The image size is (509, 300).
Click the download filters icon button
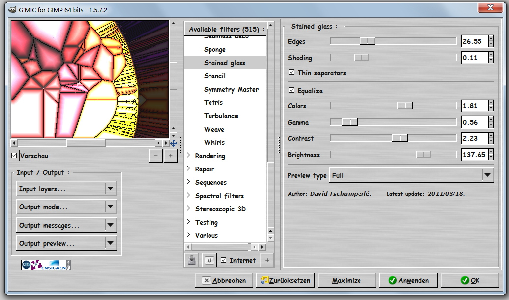coord(192,260)
